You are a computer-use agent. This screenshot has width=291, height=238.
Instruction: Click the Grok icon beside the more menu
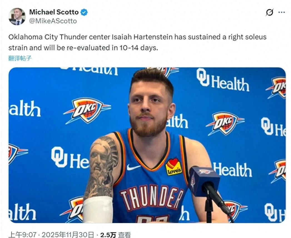(x=269, y=12)
